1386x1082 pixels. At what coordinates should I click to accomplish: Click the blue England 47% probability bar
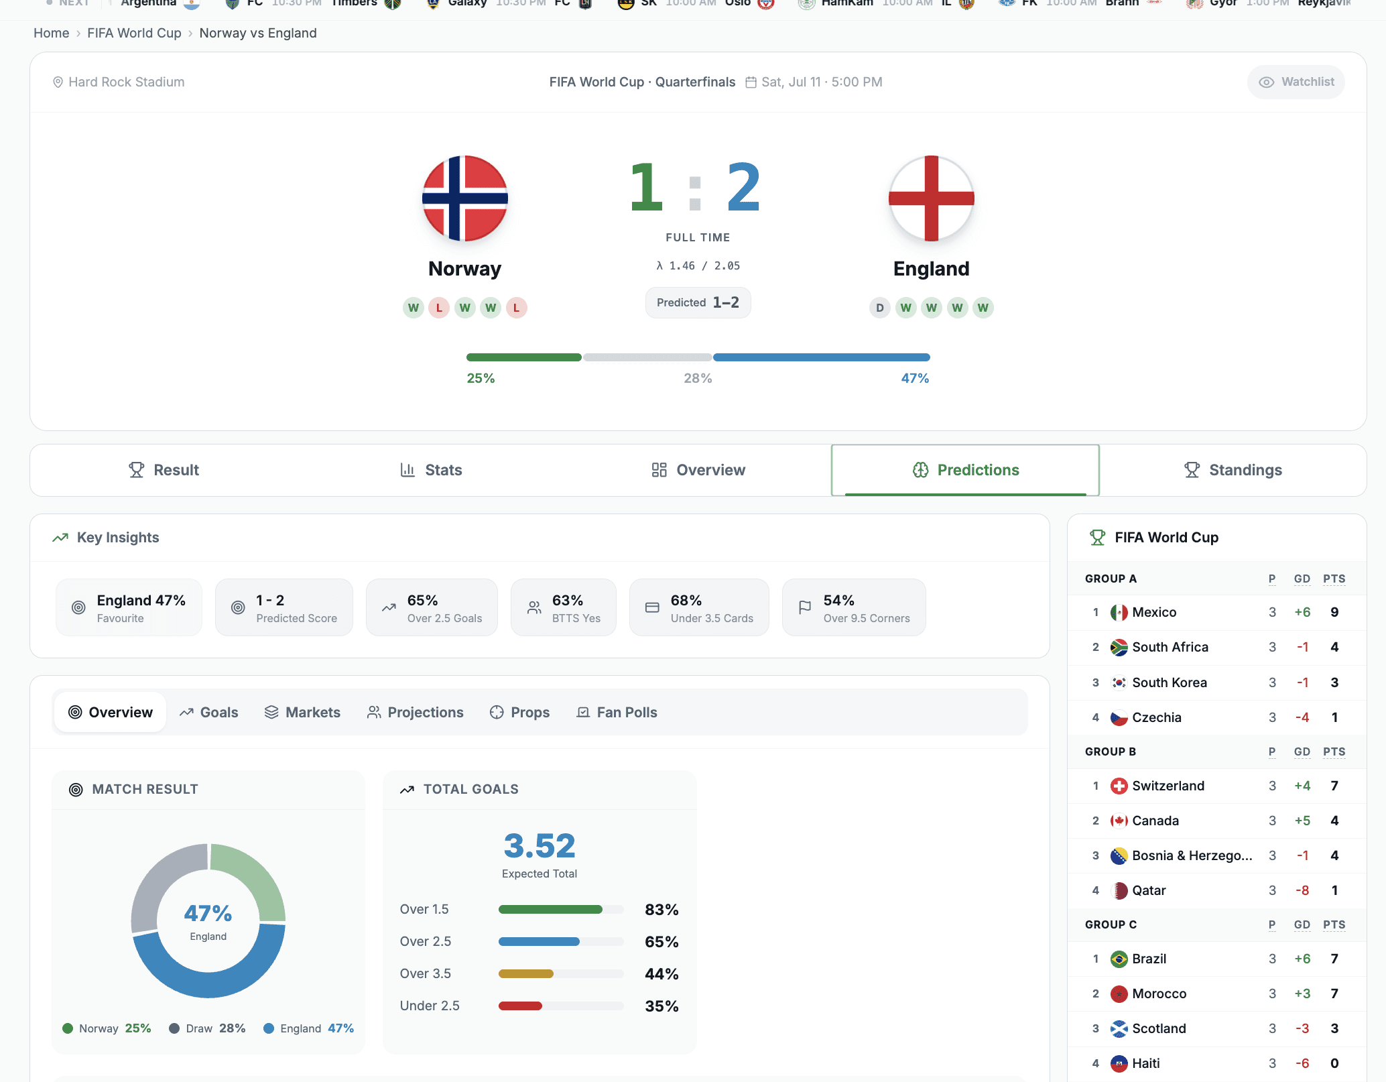[822, 357]
